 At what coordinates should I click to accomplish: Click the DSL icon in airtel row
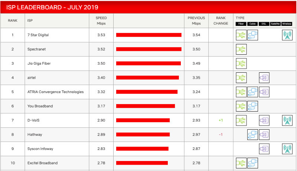264,78
